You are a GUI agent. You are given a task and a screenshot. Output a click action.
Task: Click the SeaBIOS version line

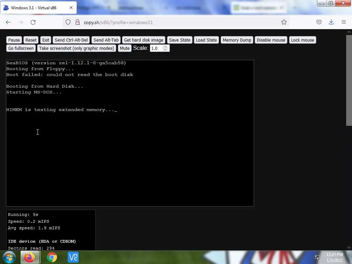[66, 63]
